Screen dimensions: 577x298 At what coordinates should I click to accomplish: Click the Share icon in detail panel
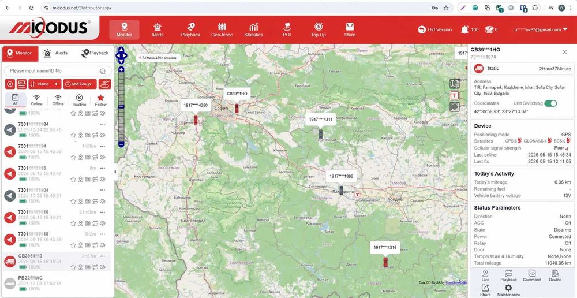pos(485,290)
